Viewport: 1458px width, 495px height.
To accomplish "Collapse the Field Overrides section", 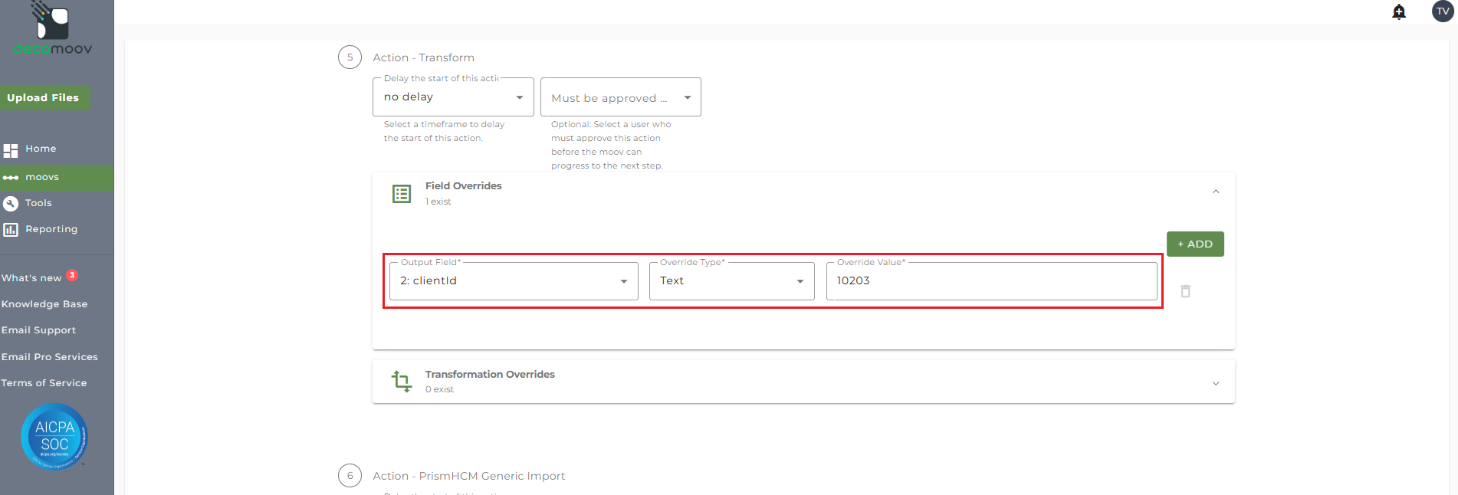I will pyautogui.click(x=1216, y=192).
